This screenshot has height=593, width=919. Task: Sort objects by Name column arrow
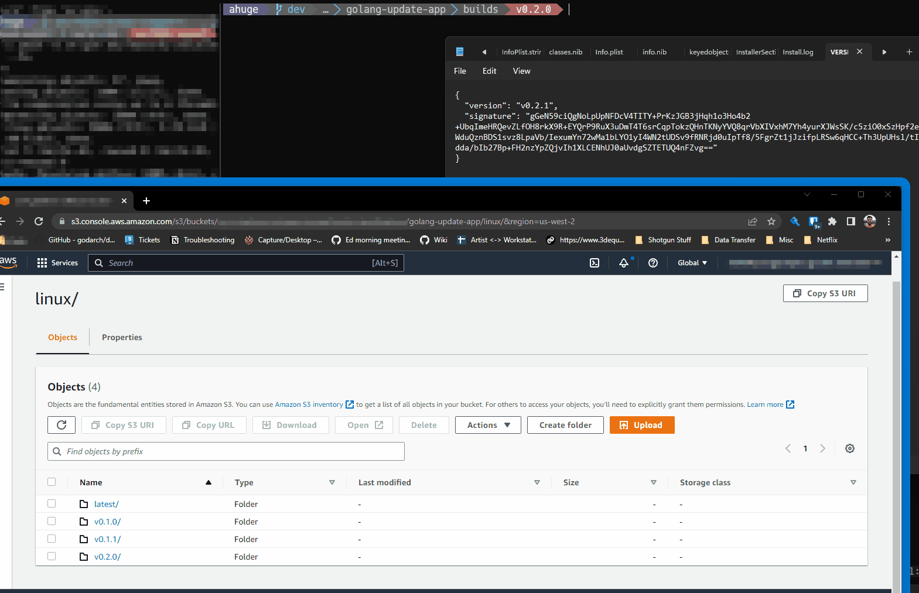(x=209, y=482)
